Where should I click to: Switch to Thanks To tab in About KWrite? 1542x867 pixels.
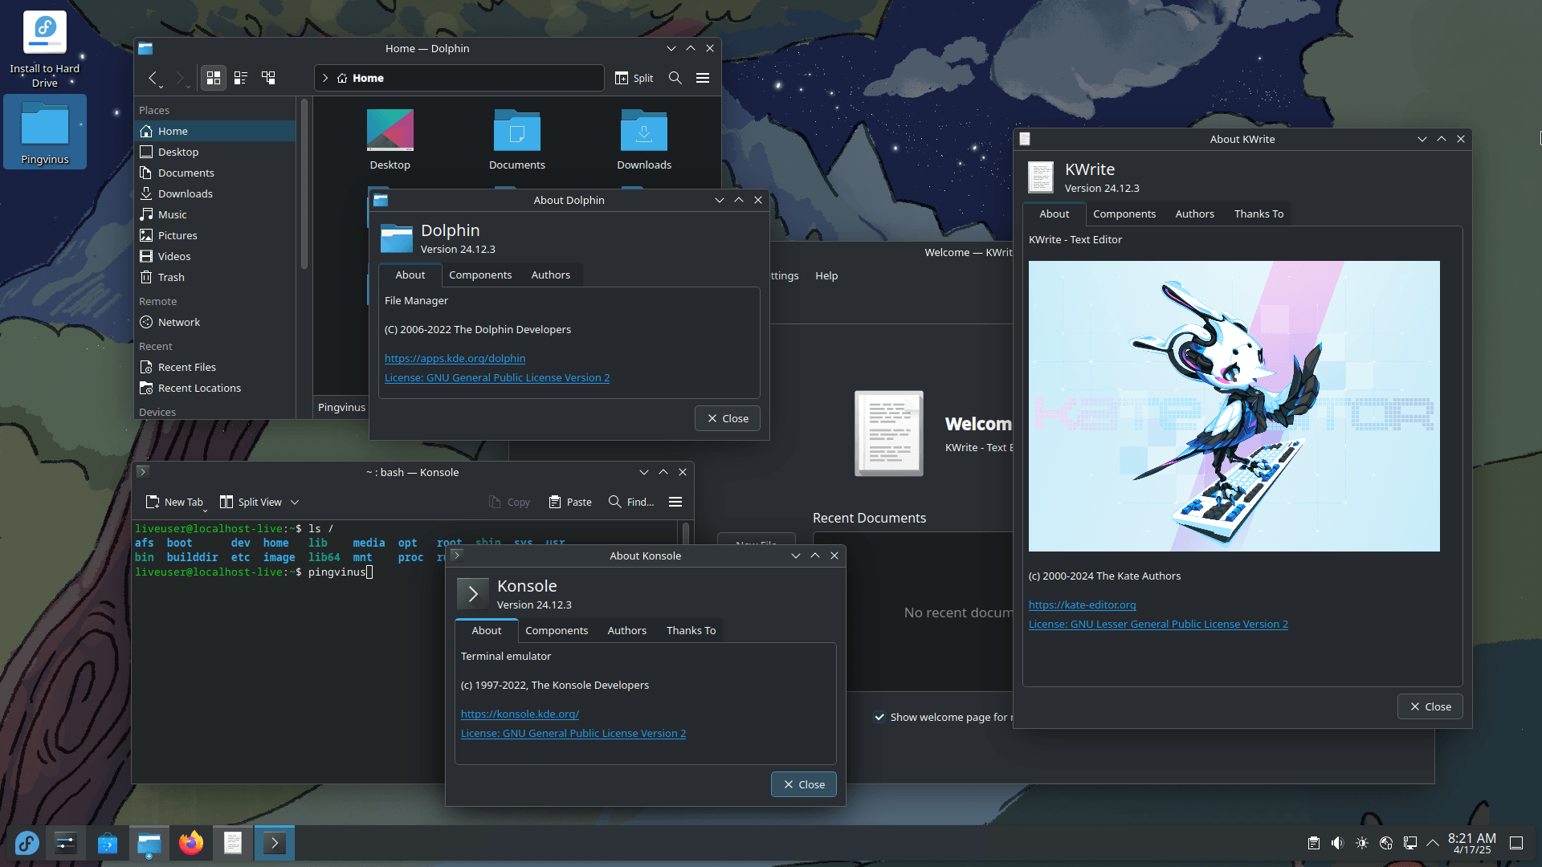[1259, 214]
